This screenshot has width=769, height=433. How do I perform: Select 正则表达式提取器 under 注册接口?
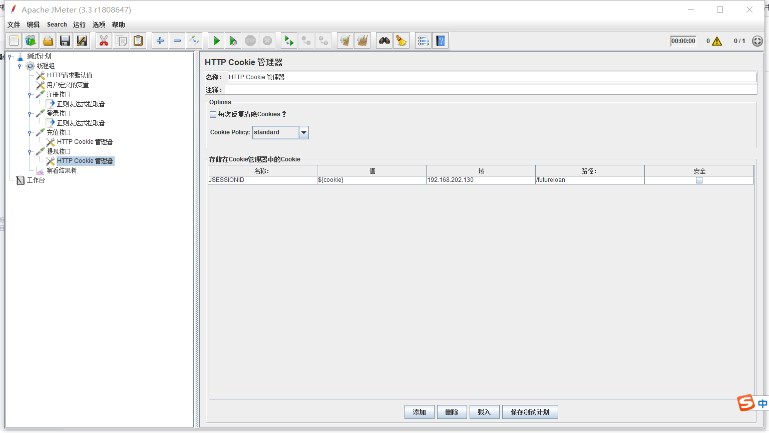(81, 104)
